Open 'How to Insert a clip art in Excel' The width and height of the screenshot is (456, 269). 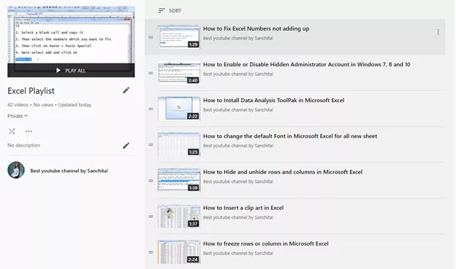[x=243, y=208]
